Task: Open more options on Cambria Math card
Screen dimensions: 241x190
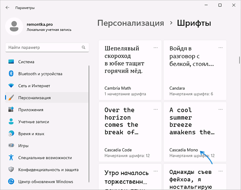Action: [155, 48]
